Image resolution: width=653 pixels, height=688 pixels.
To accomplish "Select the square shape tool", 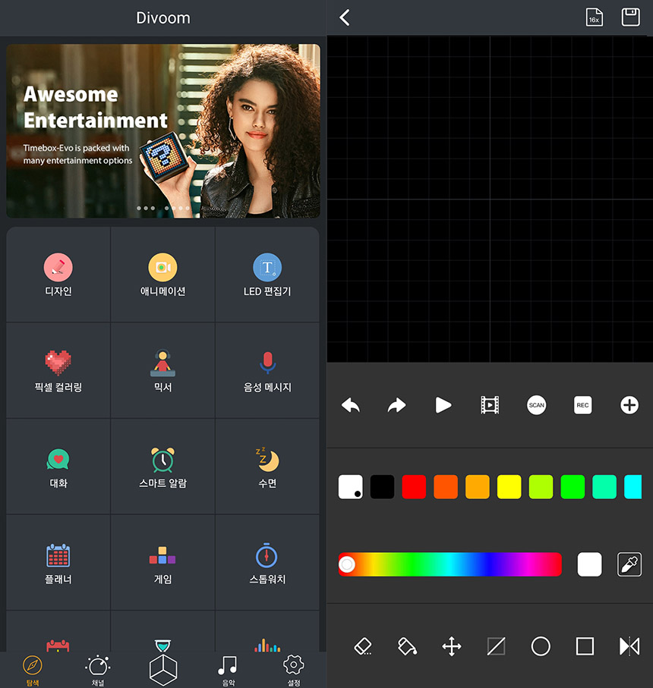I will click(x=585, y=646).
